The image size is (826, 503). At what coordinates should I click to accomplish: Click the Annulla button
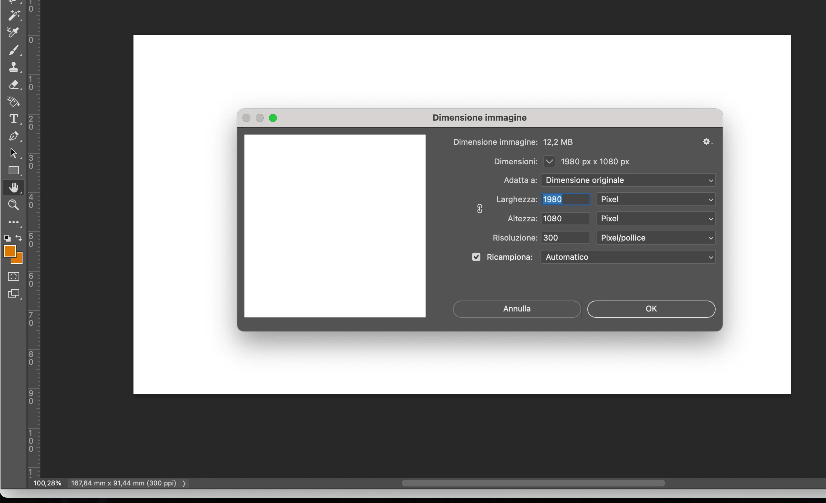(x=517, y=308)
